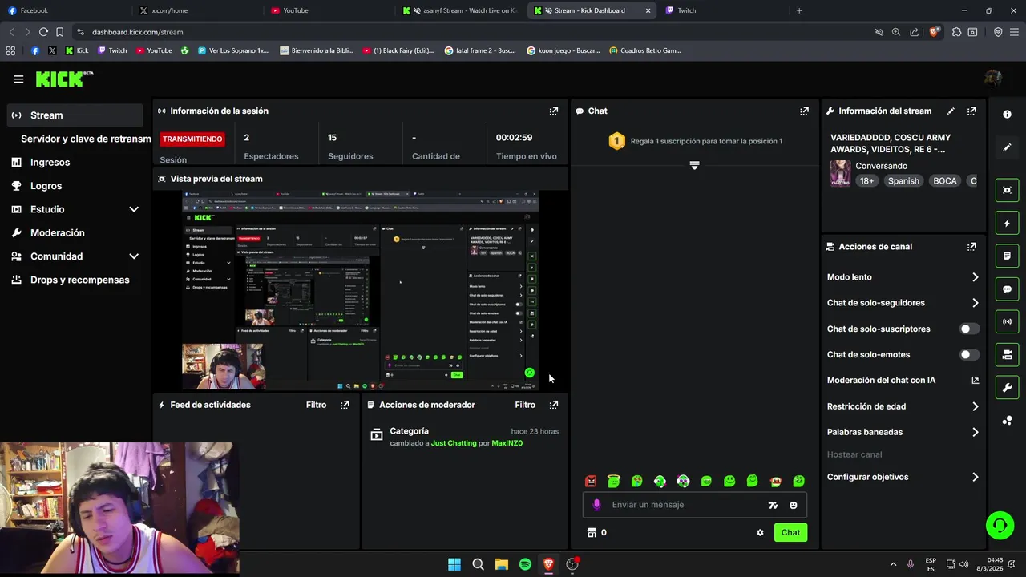Toggle the broadcast signal icon in right sidebar
1026x577 pixels.
[1007, 322]
